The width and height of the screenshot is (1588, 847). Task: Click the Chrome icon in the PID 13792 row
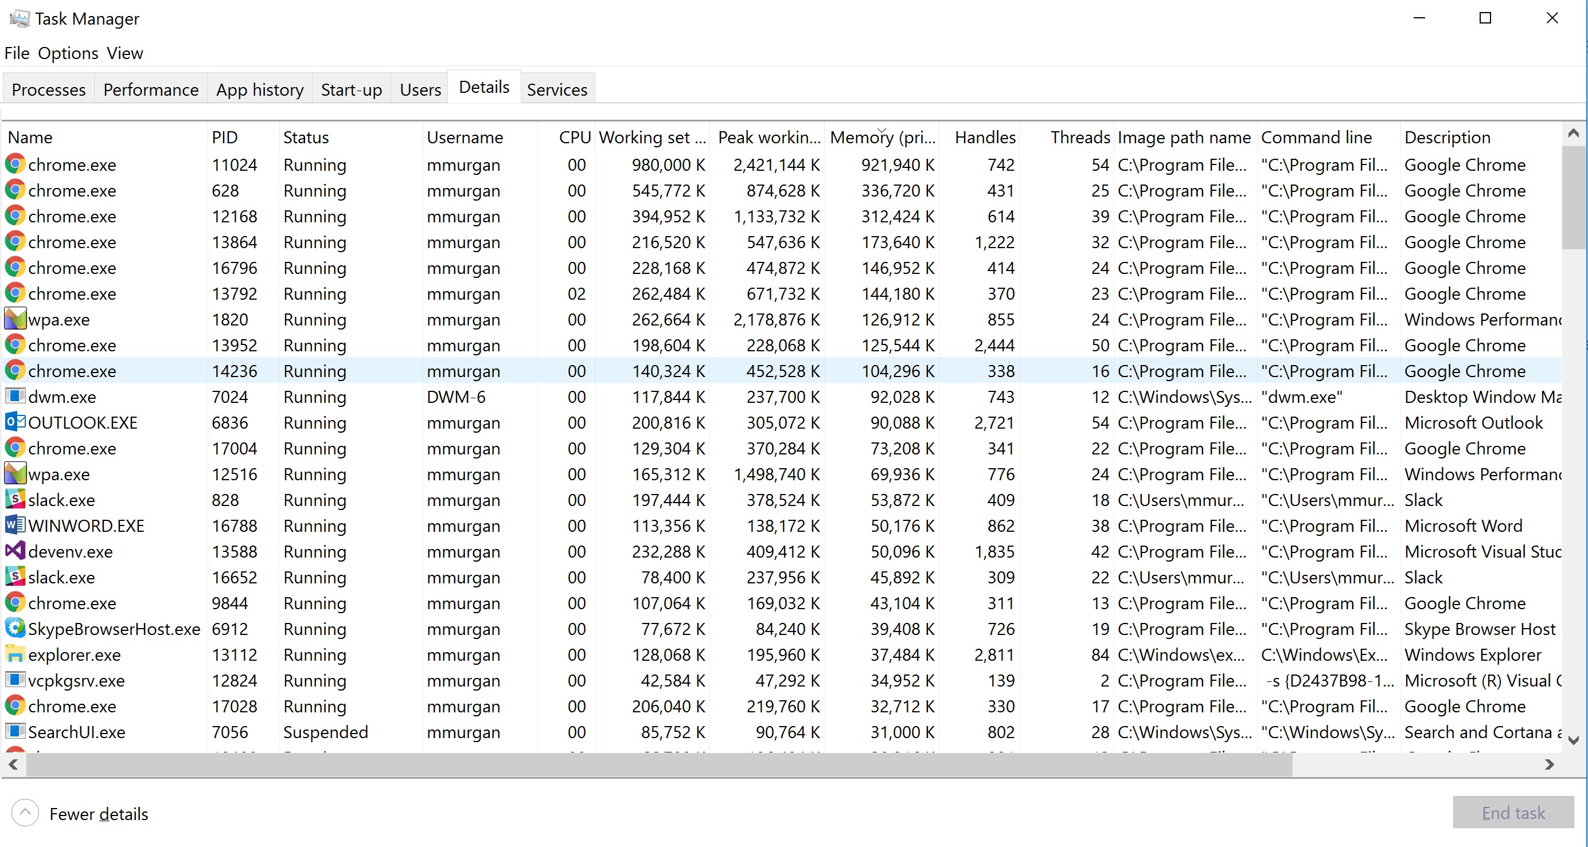point(15,293)
